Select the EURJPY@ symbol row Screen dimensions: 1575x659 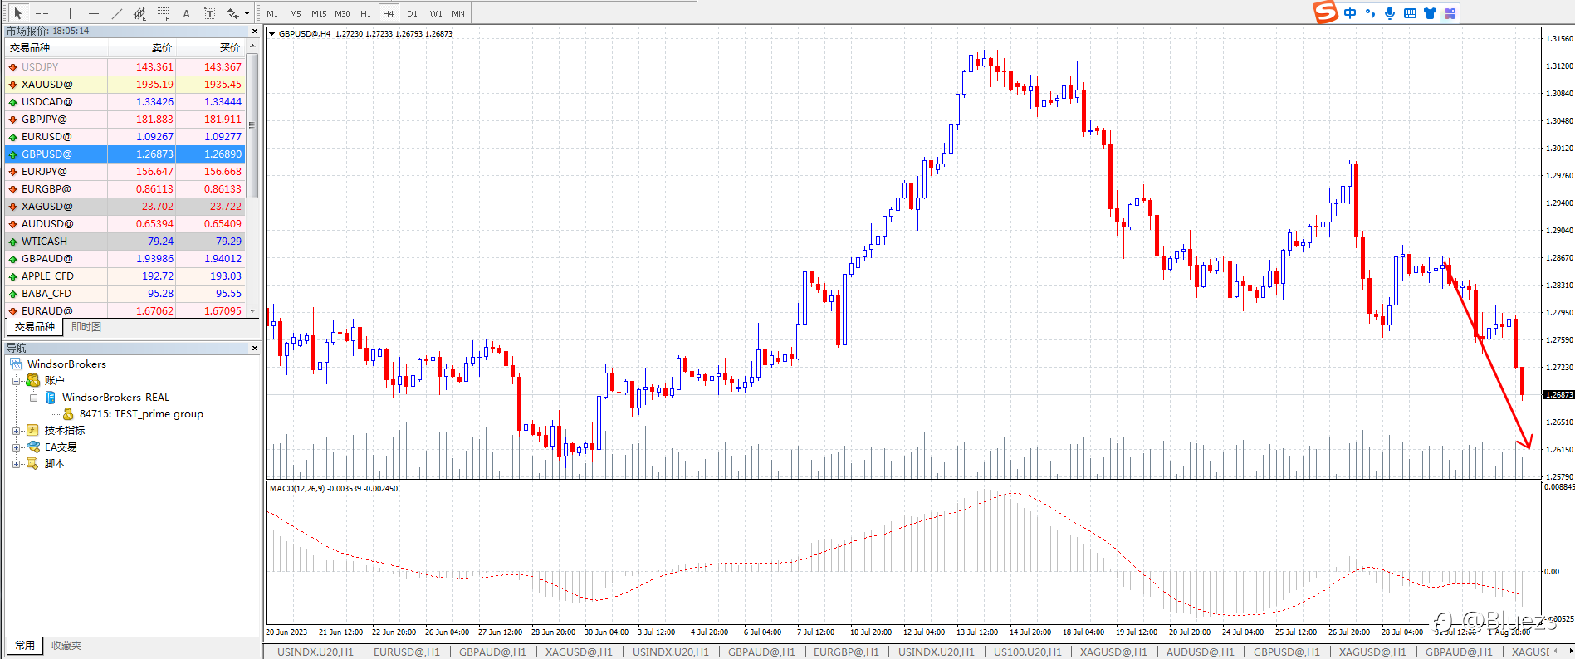tap(125, 171)
